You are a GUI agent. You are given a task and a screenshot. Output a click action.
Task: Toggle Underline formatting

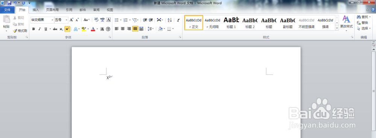coord(45,29)
